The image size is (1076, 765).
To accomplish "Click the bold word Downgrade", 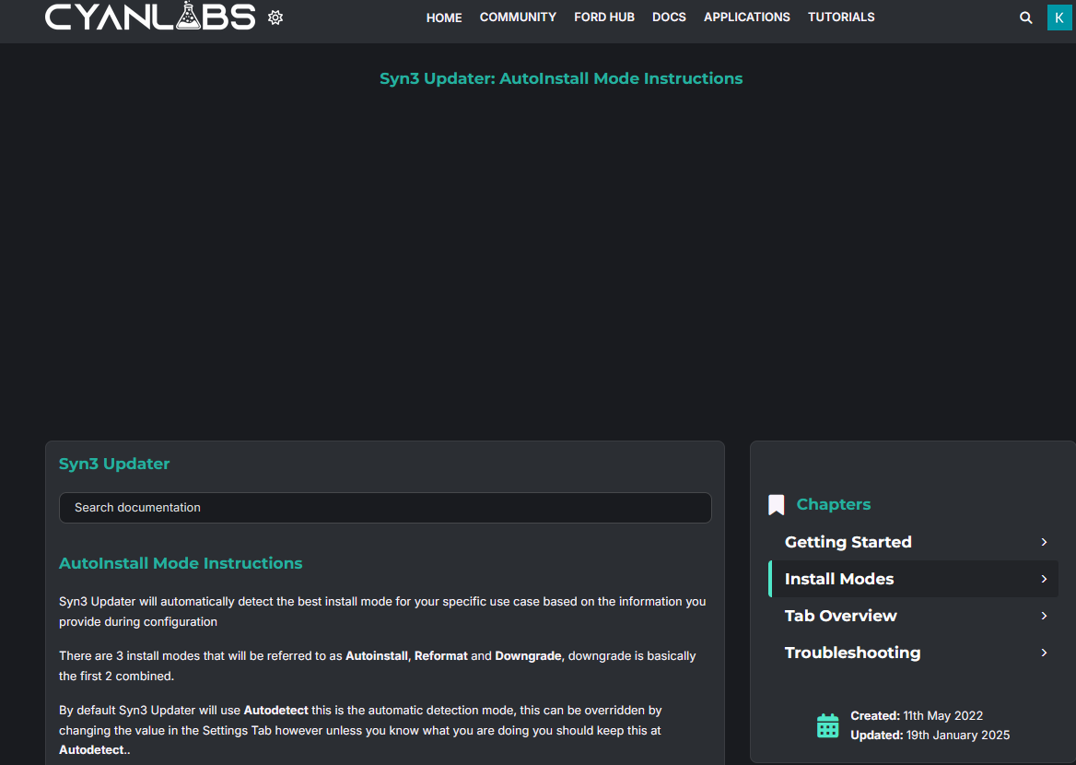I will (528, 656).
